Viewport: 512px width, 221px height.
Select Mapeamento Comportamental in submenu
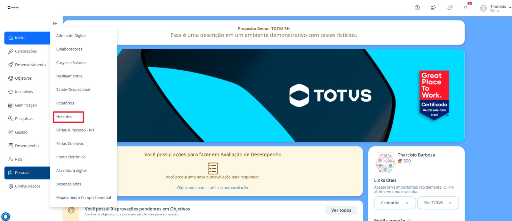point(84,198)
